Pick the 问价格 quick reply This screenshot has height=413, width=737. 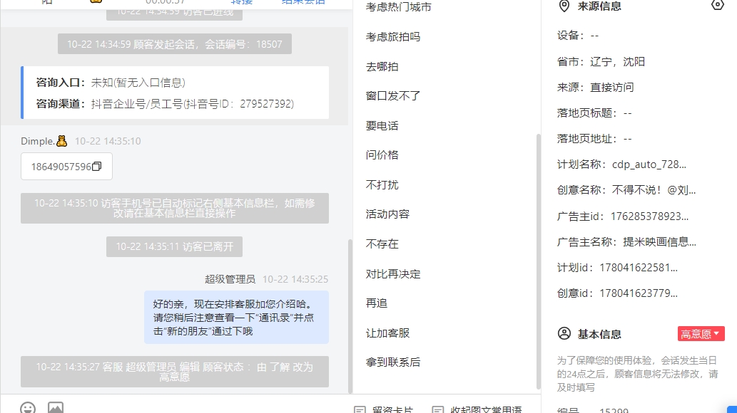click(382, 155)
